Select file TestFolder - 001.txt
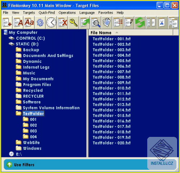The height and width of the screenshot is (173, 180). click(x=112, y=39)
